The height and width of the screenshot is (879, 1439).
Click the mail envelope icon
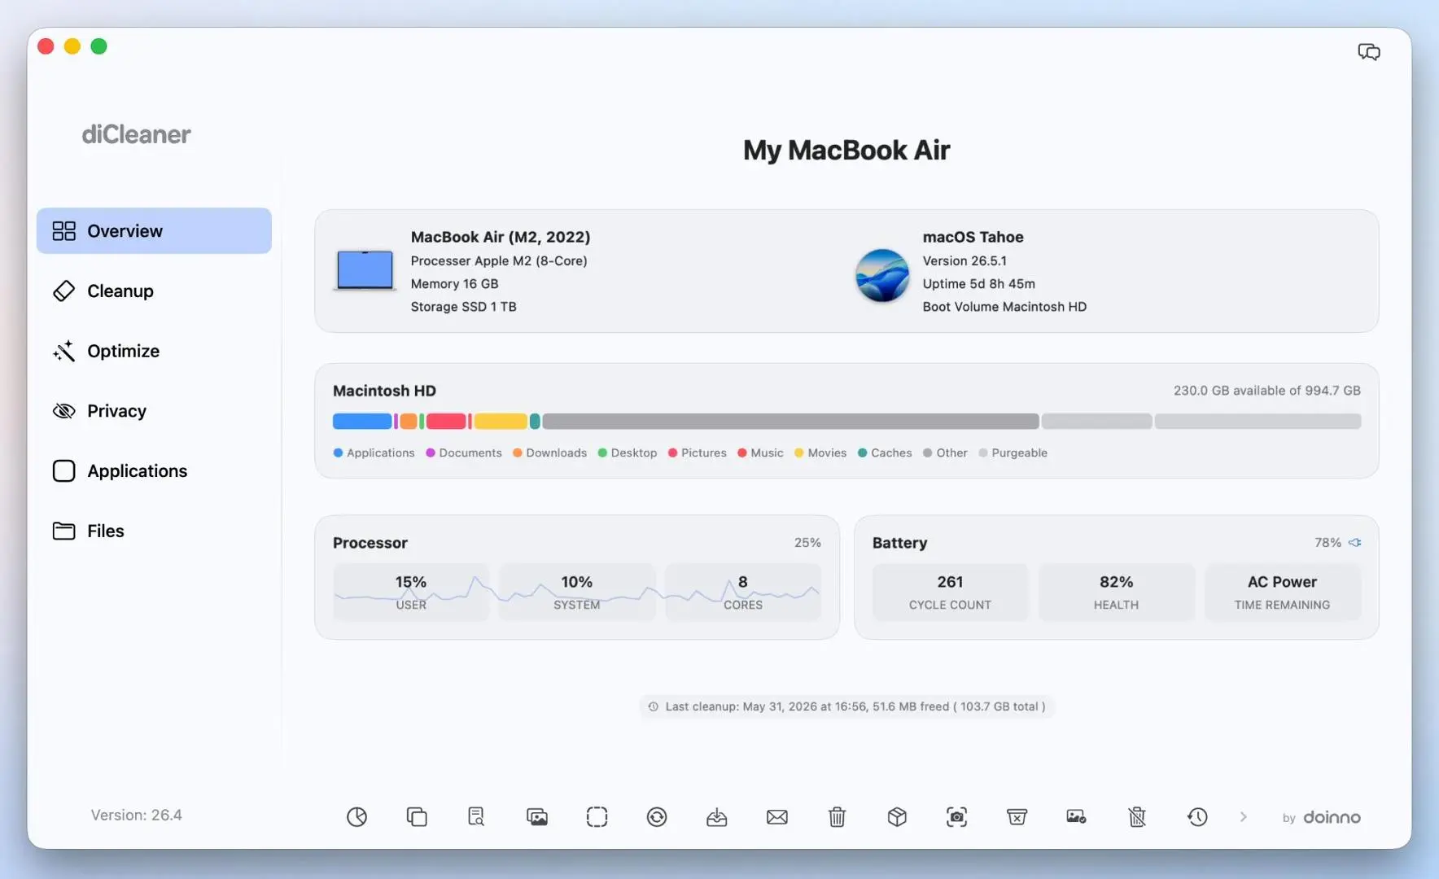tap(777, 816)
